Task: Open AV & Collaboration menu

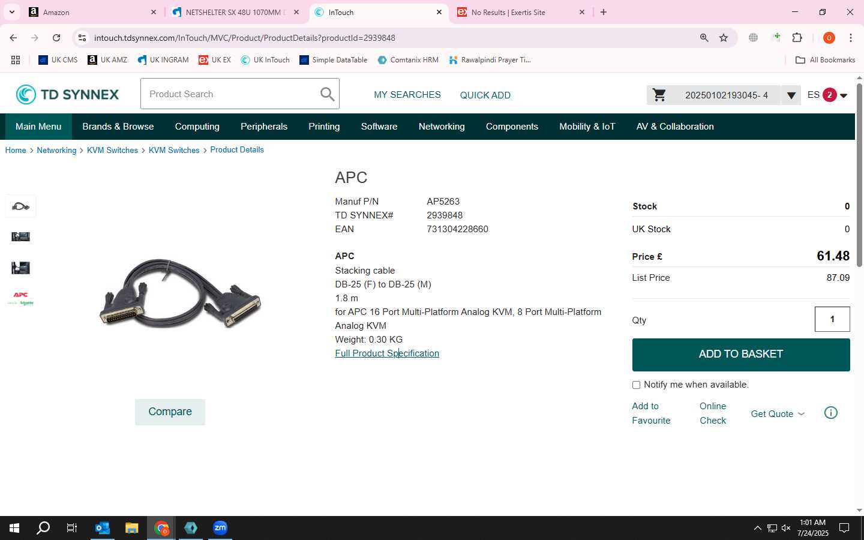Action: tap(675, 127)
